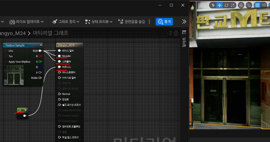Click the 상태 프리뷰 node-tree icon

tap(88, 22)
